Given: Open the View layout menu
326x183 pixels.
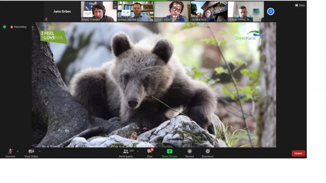Looking at the screenshot, I should pyautogui.click(x=300, y=5).
